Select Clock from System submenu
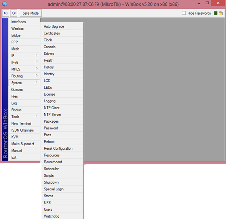The height and width of the screenshot is (219, 226). tap(62, 40)
